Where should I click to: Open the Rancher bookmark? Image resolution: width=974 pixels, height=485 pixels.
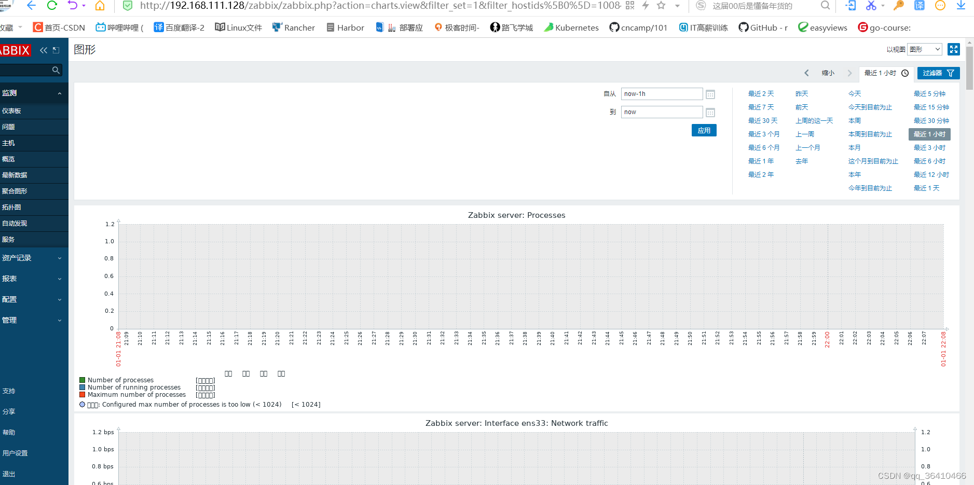pyautogui.click(x=294, y=27)
